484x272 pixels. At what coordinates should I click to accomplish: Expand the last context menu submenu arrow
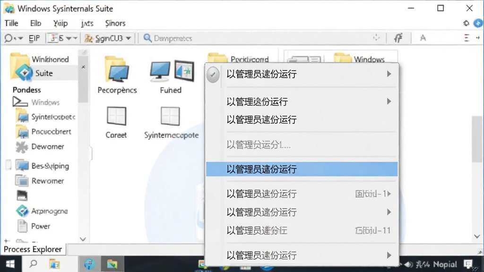pos(389,255)
